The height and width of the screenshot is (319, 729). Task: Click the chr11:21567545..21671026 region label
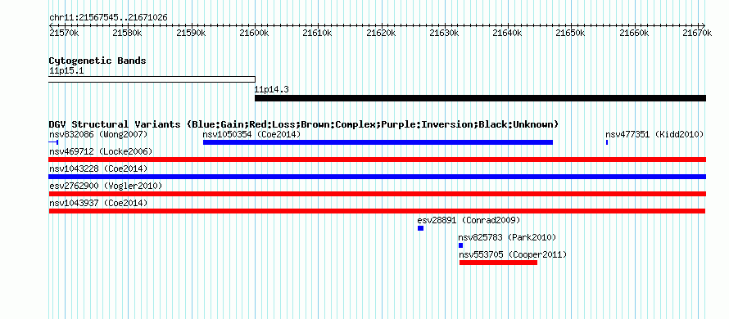108,18
